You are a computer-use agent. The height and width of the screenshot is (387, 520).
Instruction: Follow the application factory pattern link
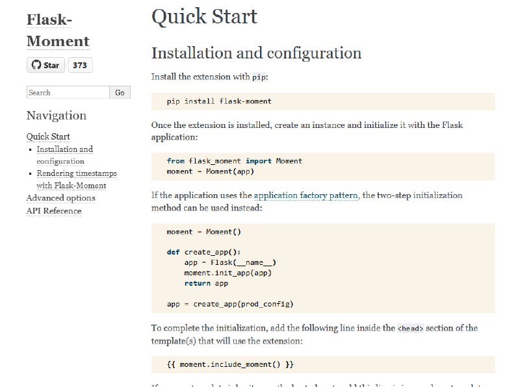point(306,195)
